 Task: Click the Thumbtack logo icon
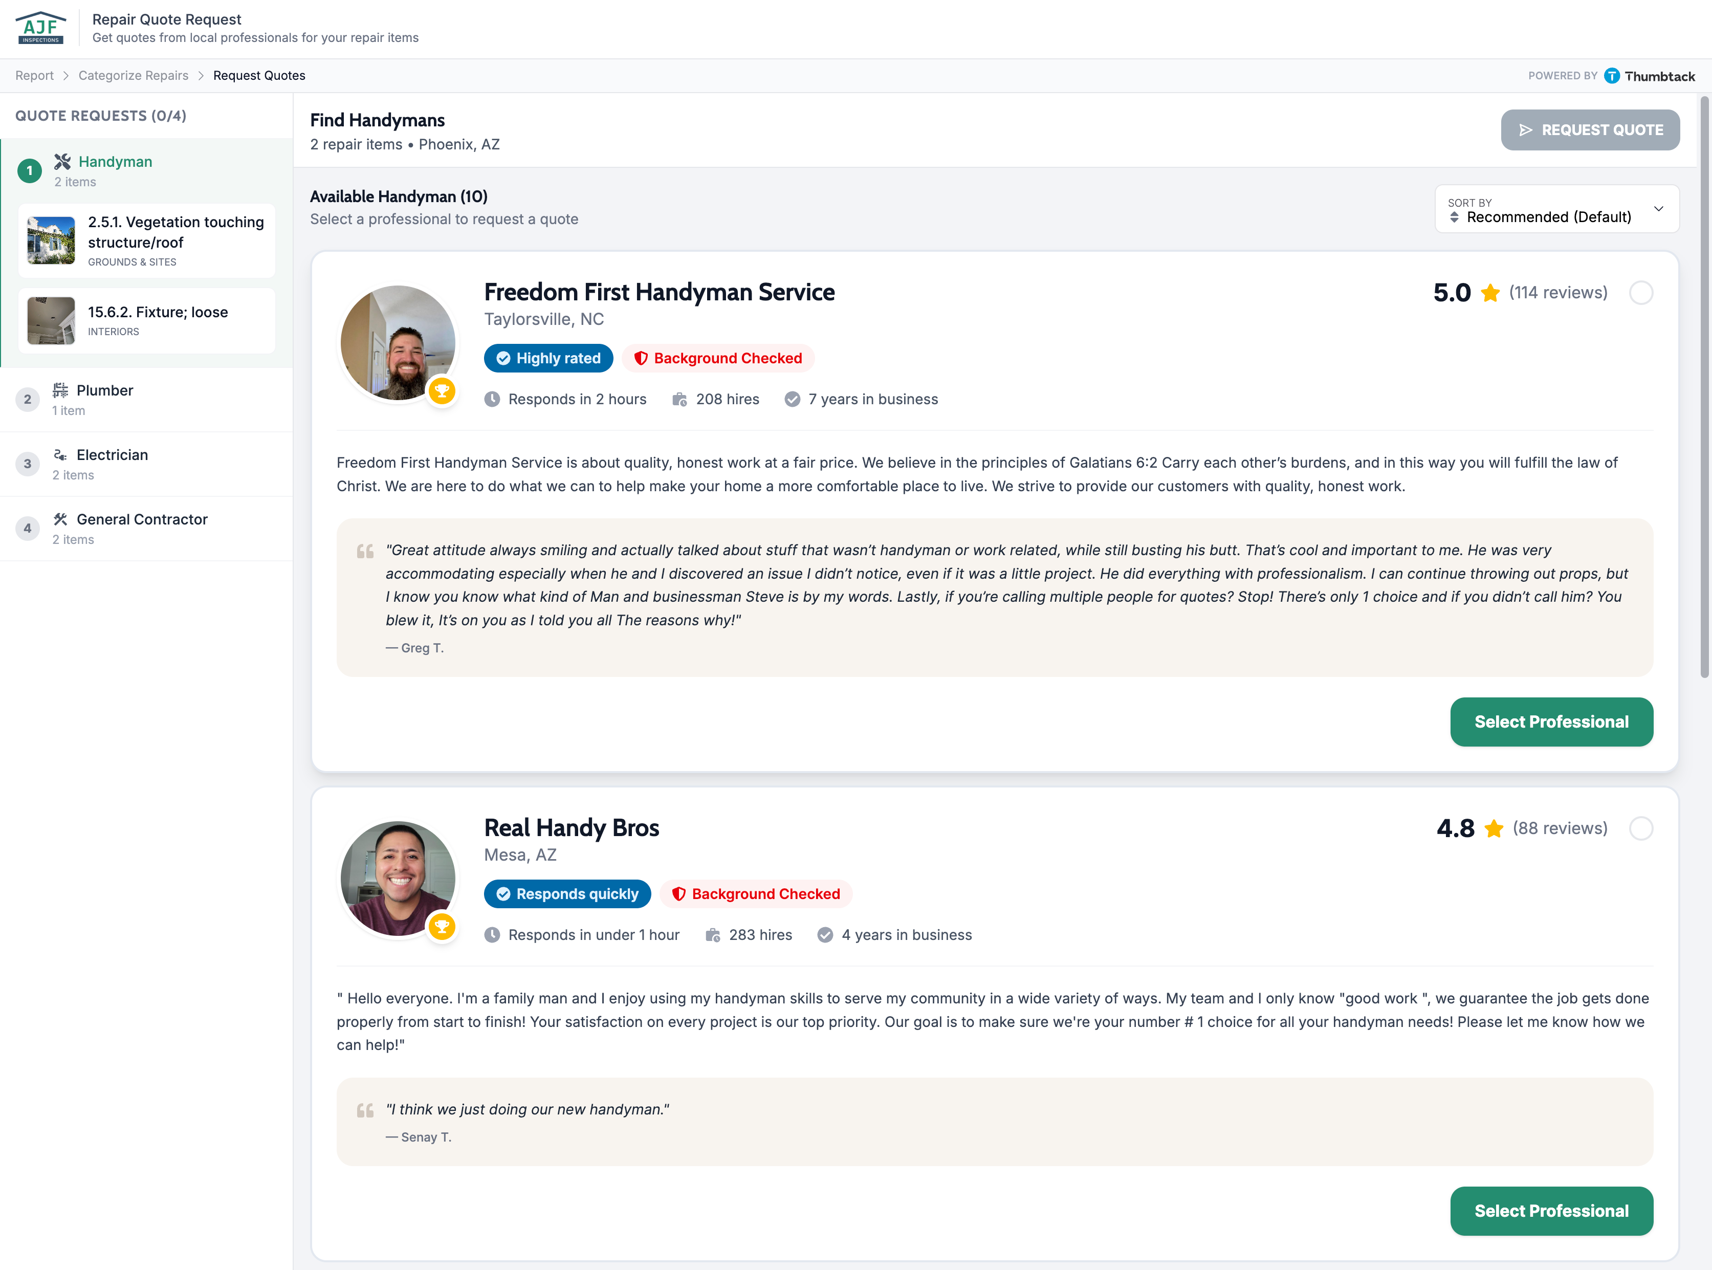[1612, 75]
